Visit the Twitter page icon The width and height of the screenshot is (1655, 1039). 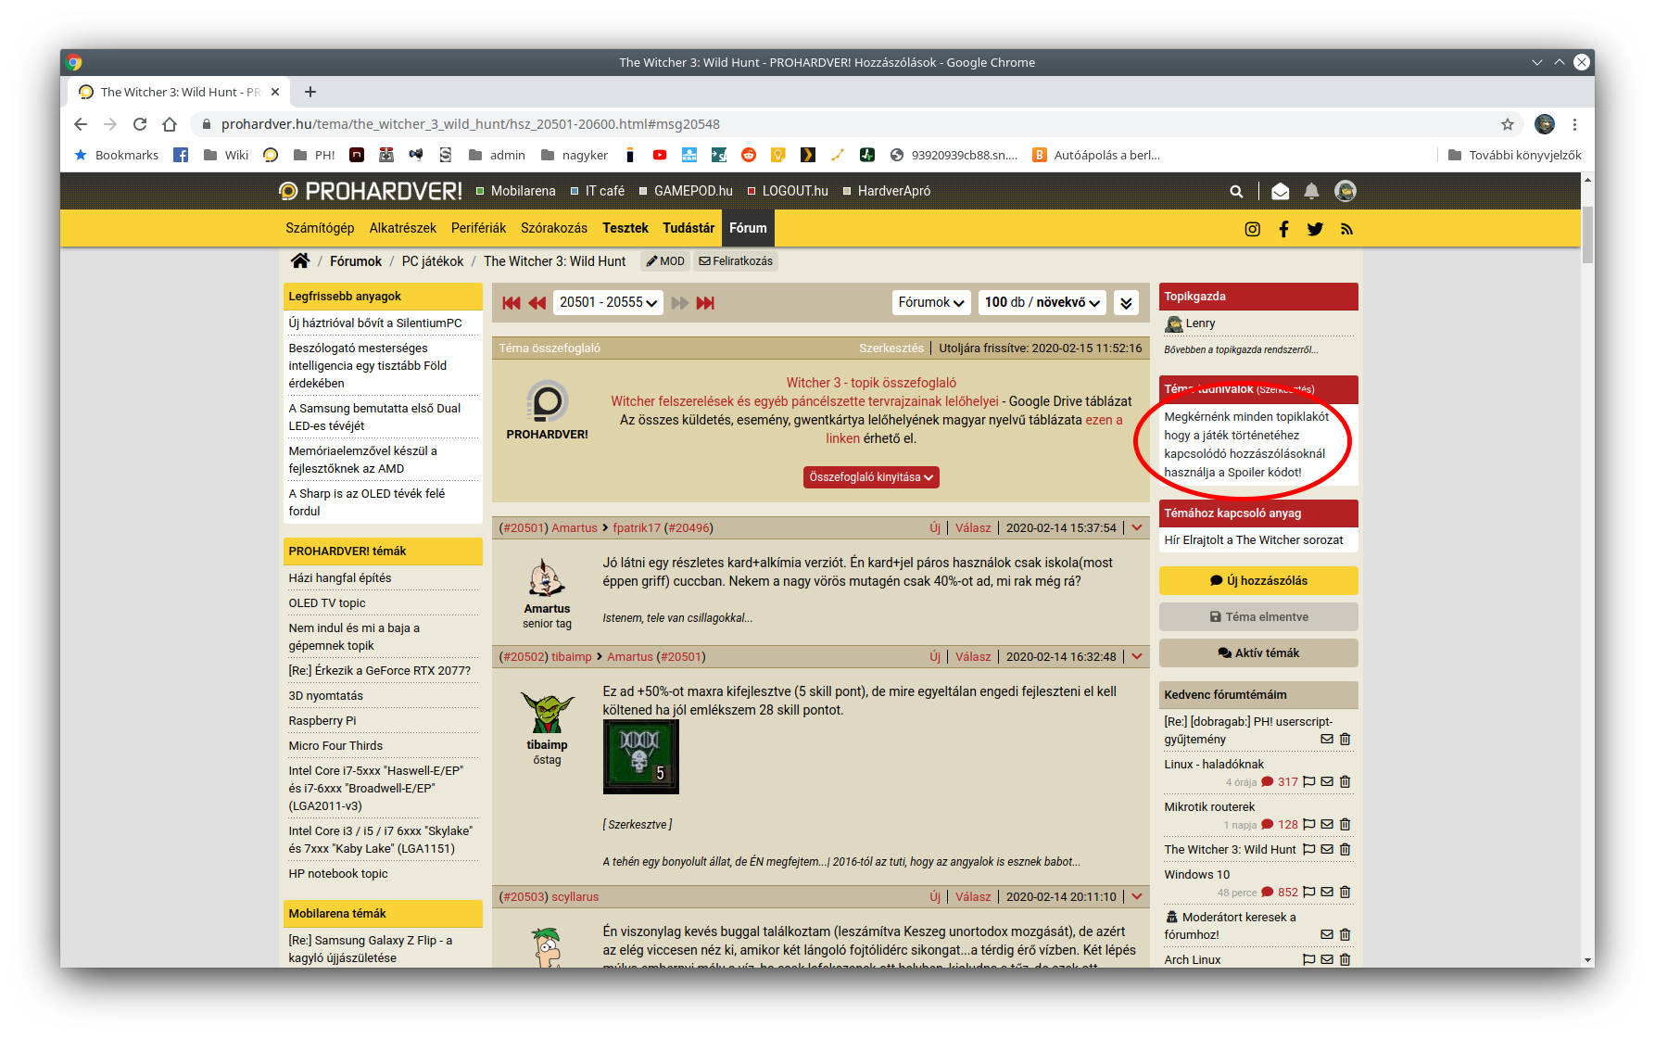click(x=1315, y=229)
